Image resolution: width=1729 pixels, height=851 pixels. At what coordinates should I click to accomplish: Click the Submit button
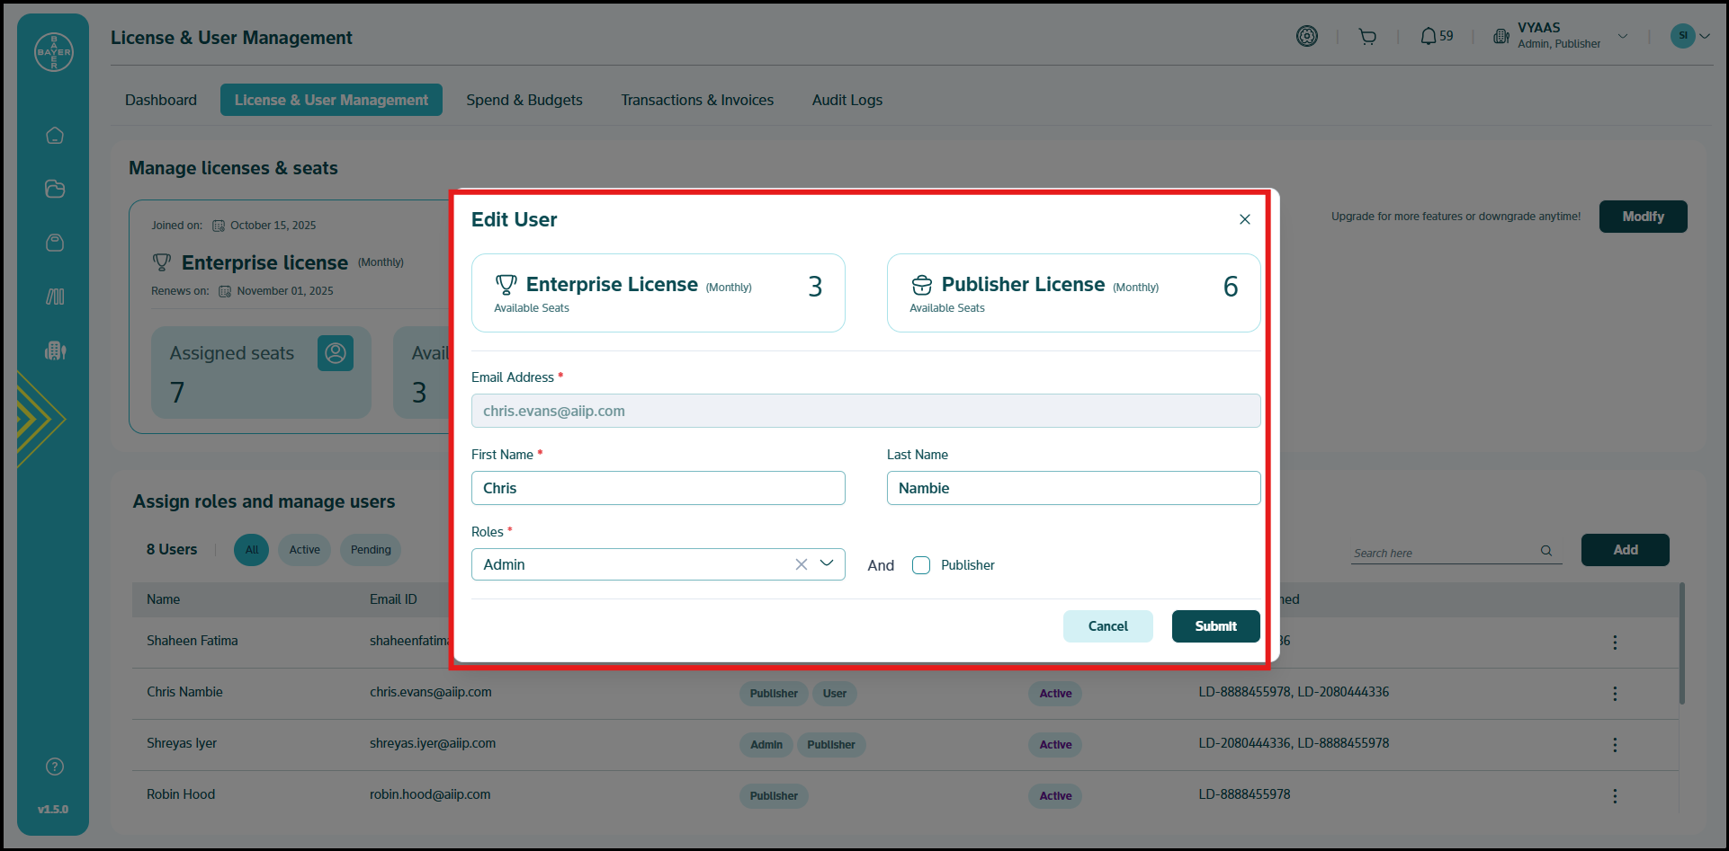tap(1215, 626)
